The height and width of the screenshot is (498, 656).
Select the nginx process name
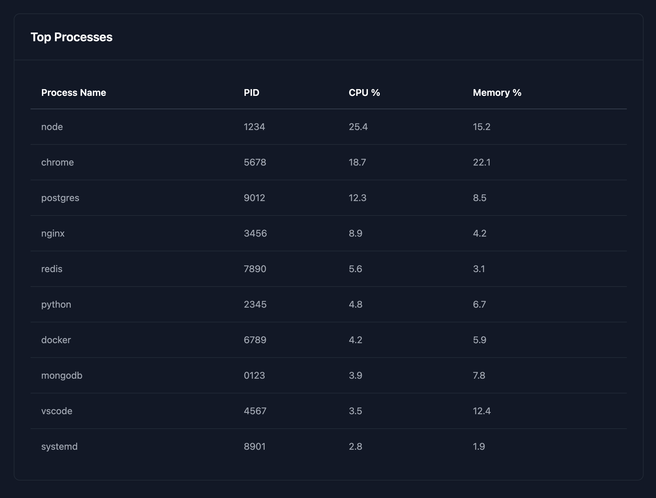[x=53, y=233]
